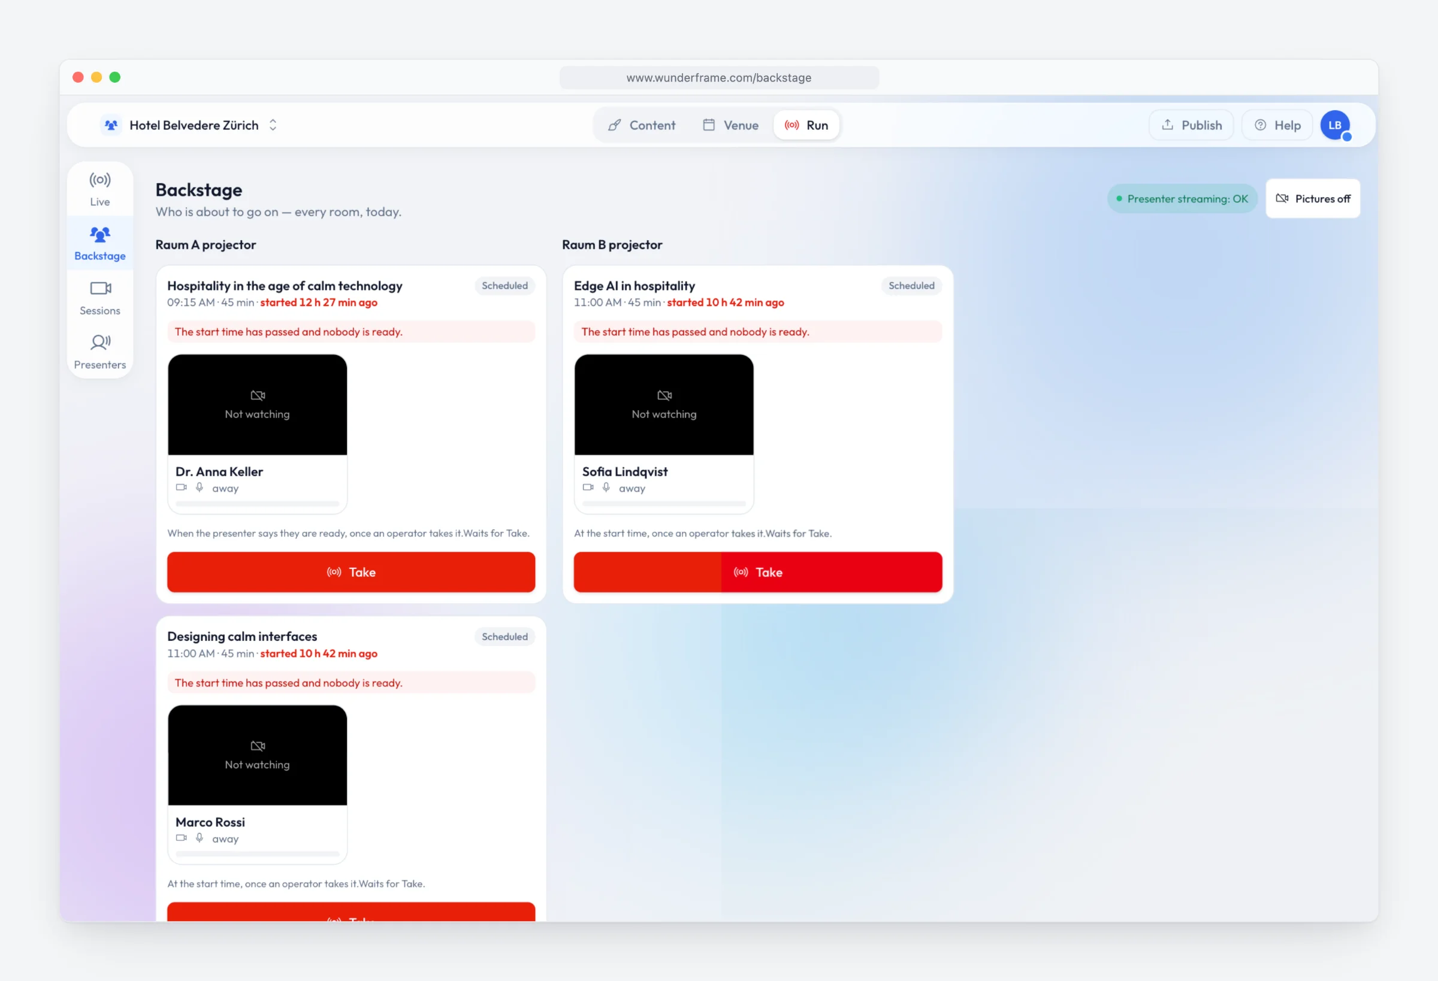Select the Backstage sidebar icon

pos(99,235)
